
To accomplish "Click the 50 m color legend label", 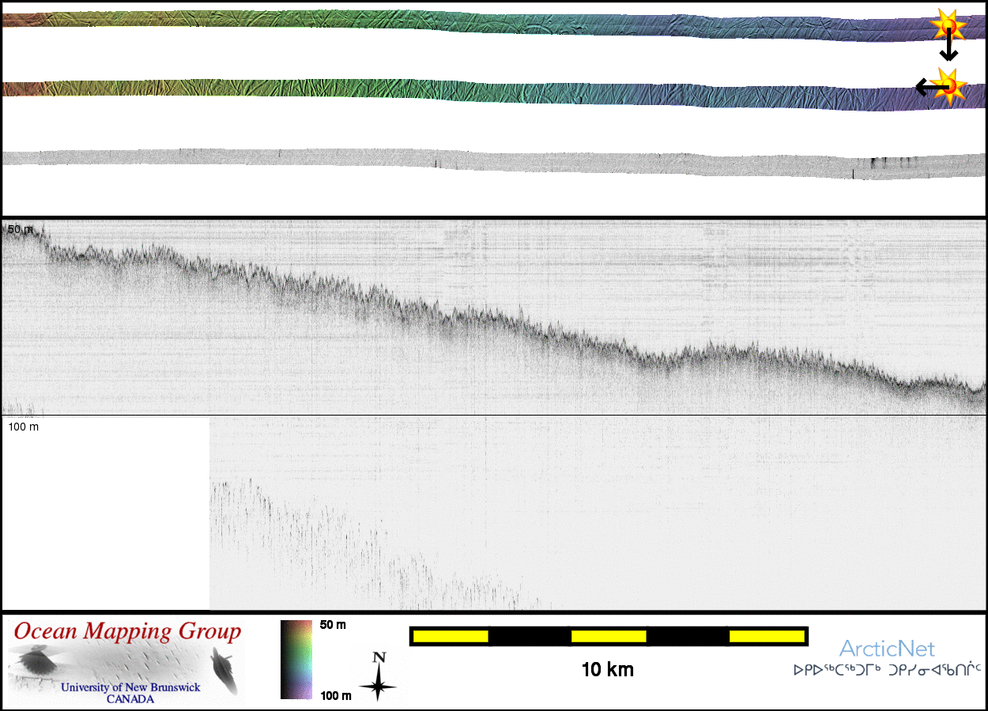I will click(x=333, y=625).
